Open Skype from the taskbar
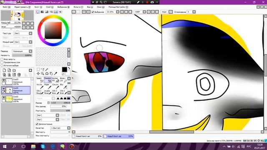 click(x=43, y=146)
